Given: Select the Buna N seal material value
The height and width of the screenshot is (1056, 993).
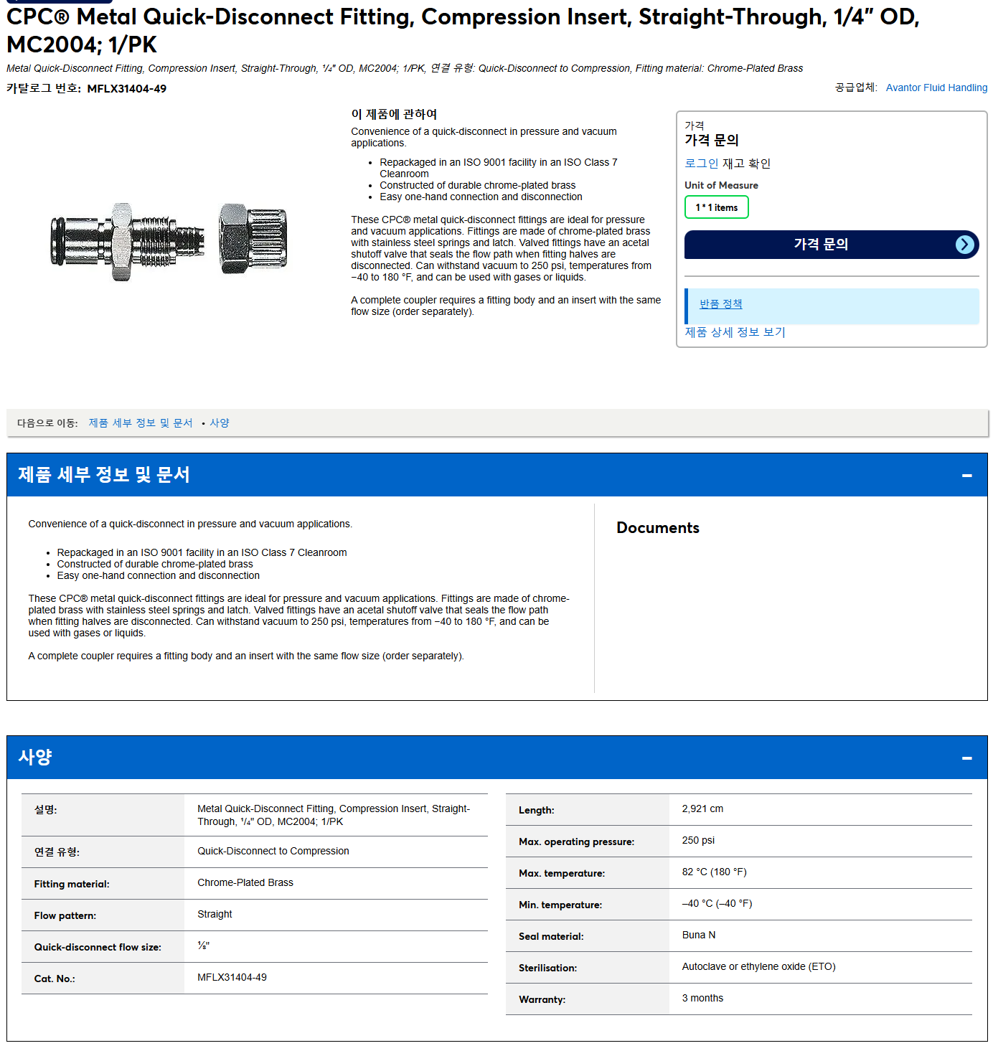Looking at the screenshot, I should click(698, 935).
